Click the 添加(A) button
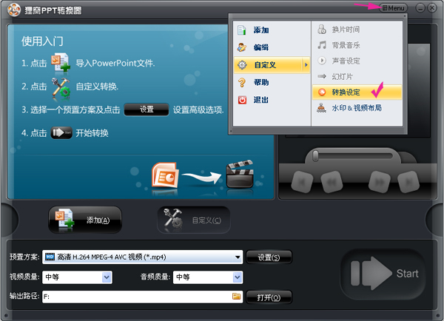Image resolution: width=444 pixels, height=321 pixels. pyautogui.click(x=85, y=220)
